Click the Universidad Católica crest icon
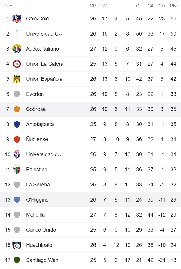Viewport: 181px width, 269px height. point(17,34)
